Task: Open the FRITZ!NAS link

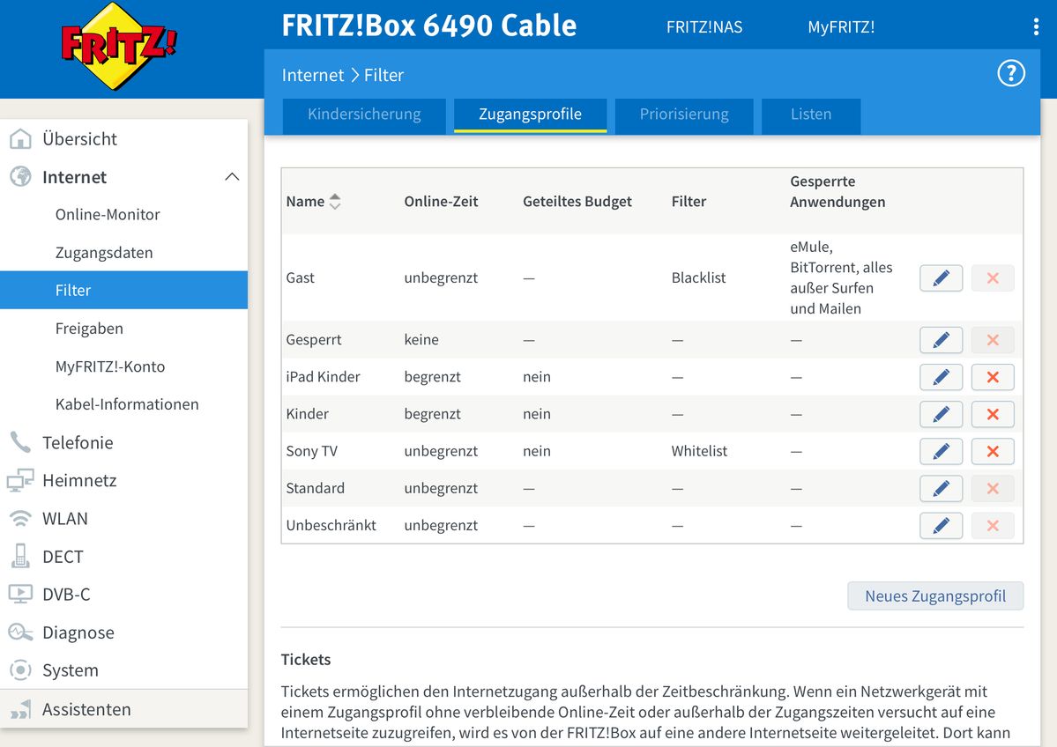Action: (x=703, y=27)
